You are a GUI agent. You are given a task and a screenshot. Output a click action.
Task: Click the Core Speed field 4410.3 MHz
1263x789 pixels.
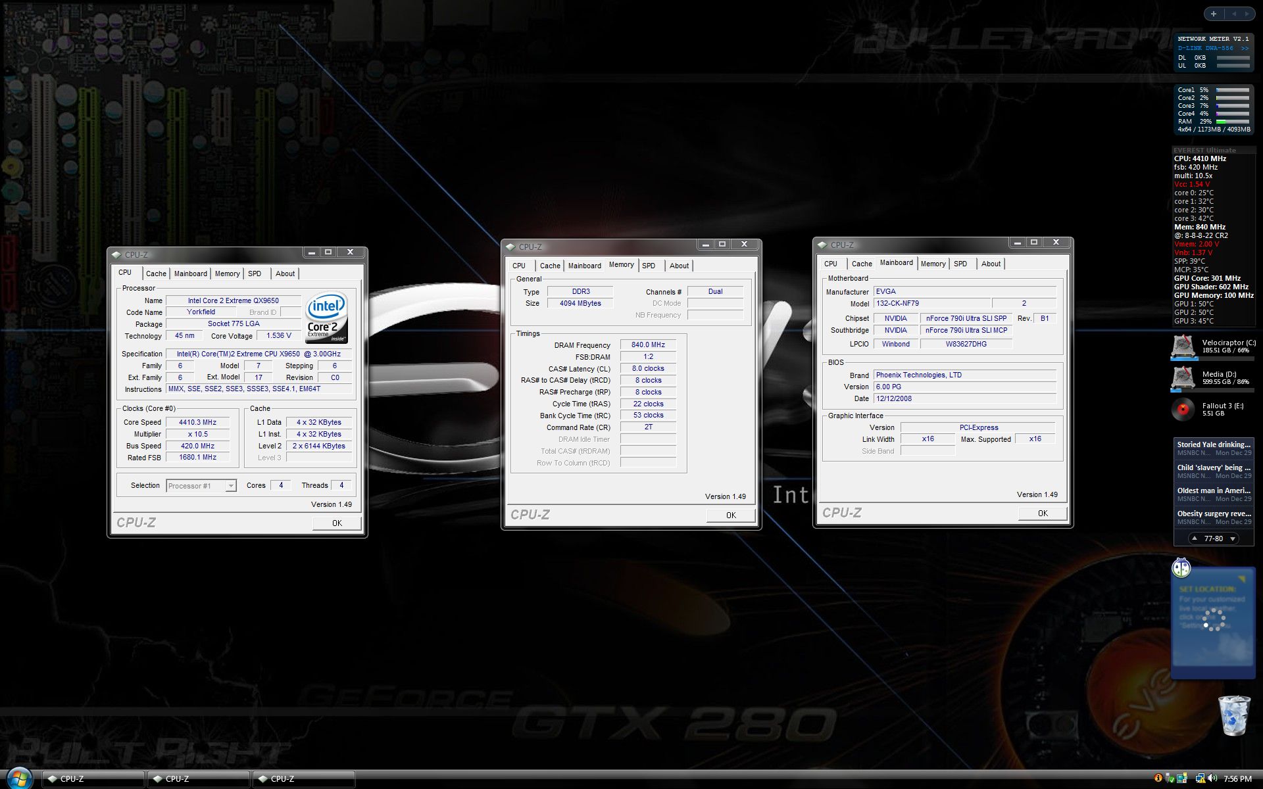(197, 422)
